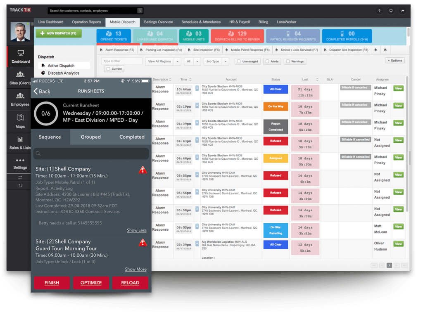Open Maps in the sidebar
Viewport: 423px width, 312px height.
coord(20,121)
